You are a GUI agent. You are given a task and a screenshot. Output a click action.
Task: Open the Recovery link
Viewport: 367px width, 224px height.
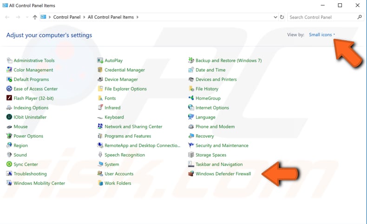tap(204, 136)
